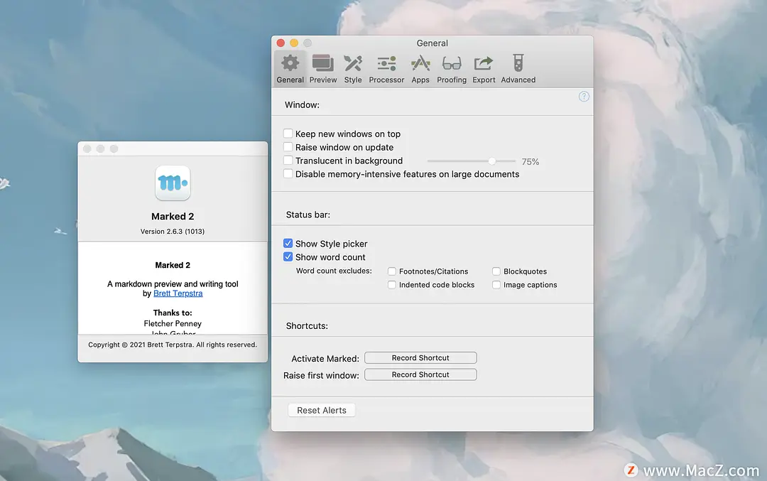Uncheck Show Style picker
The image size is (767, 481).
(288, 243)
